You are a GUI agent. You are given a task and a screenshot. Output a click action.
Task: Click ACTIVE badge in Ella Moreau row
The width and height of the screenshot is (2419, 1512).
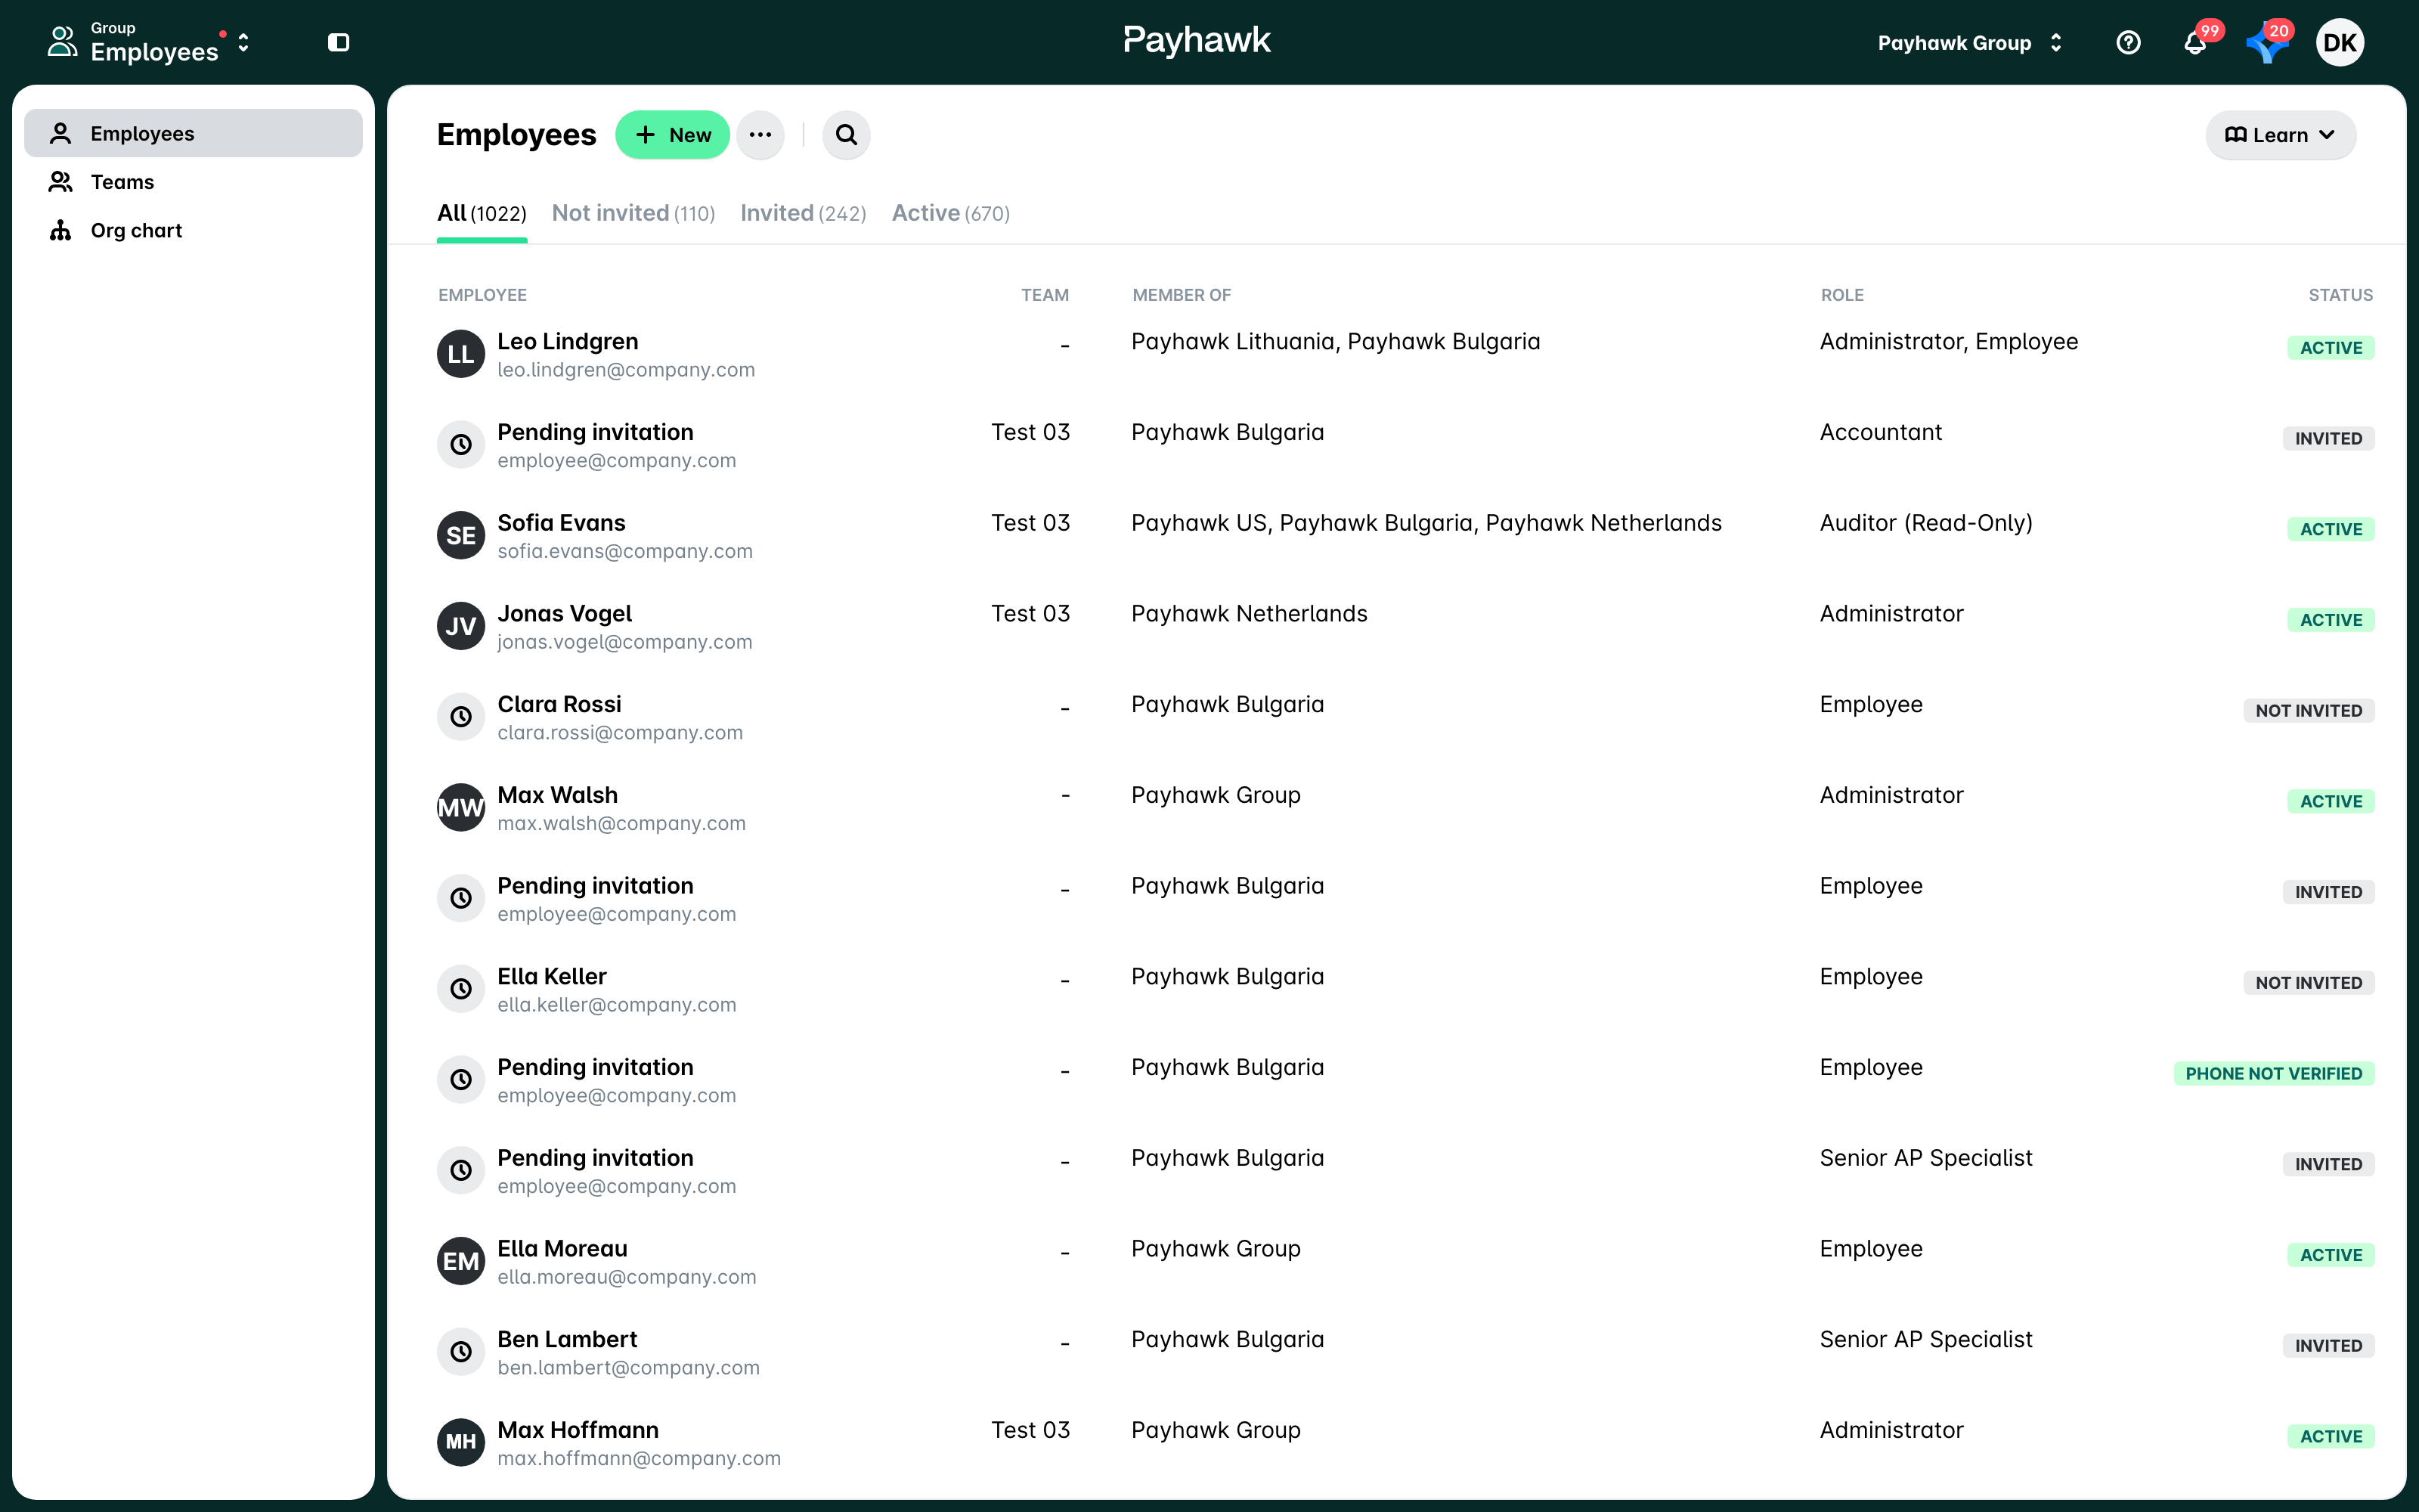(2331, 1255)
